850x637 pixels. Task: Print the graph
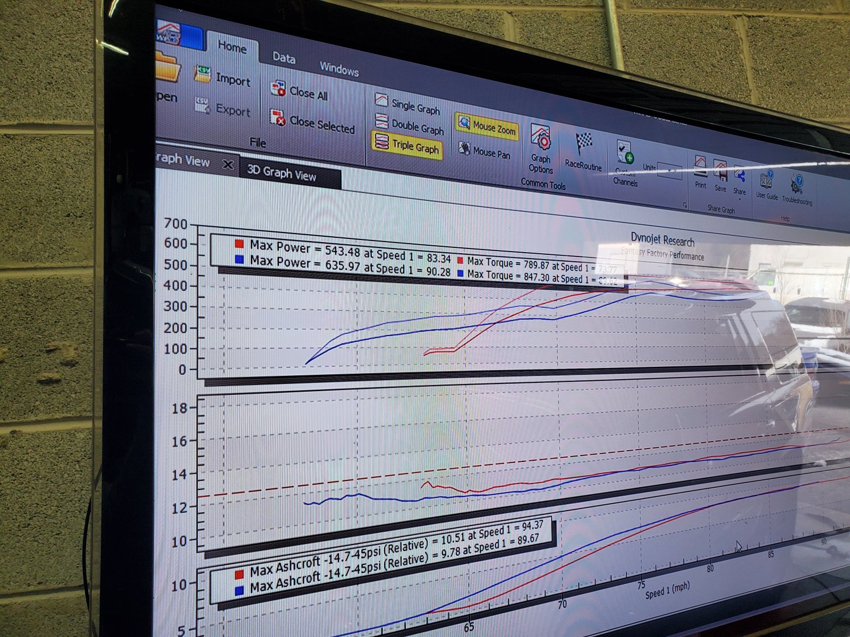[x=701, y=173]
